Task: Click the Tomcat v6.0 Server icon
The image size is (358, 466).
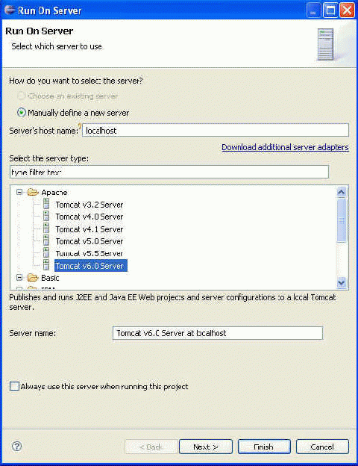Action: click(x=46, y=265)
